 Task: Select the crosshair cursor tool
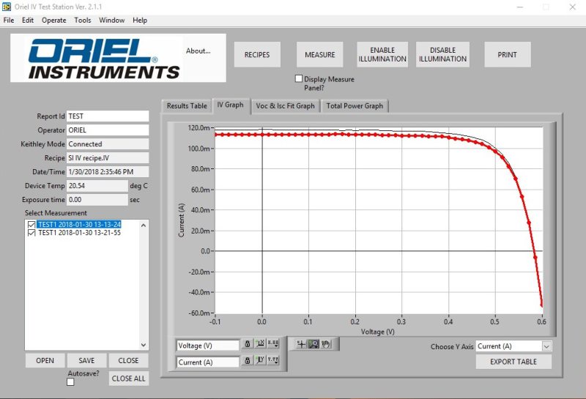[301, 344]
